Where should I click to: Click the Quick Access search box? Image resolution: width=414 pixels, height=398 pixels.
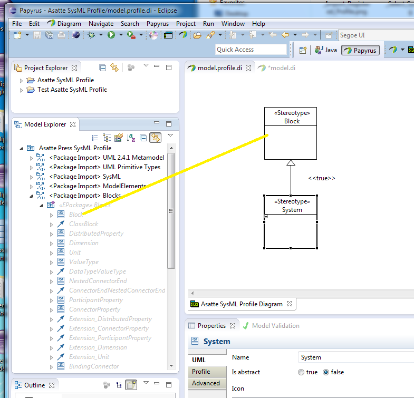pos(251,50)
